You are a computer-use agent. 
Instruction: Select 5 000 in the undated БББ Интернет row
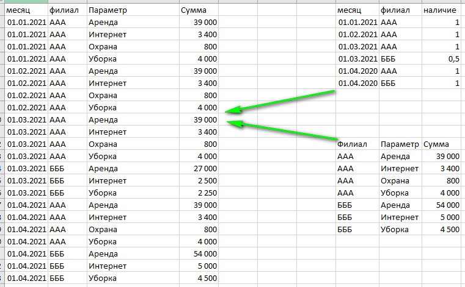[x=450, y=218]
